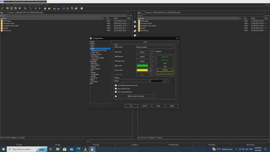This screenshot has height=152, width=270.
Task: Open Task View on the taskbar
Action: click(x=51, y=149)
